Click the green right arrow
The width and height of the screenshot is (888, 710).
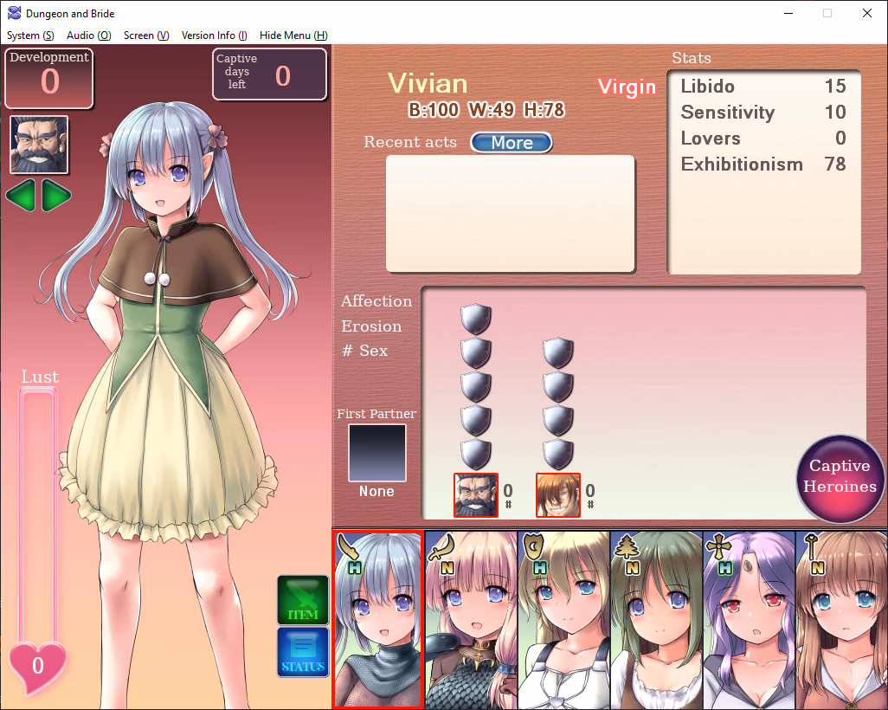tap(56, 196)
